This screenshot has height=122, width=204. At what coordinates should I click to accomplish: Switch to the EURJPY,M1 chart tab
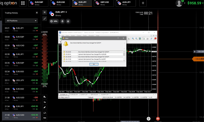click(x=84, y=94)
